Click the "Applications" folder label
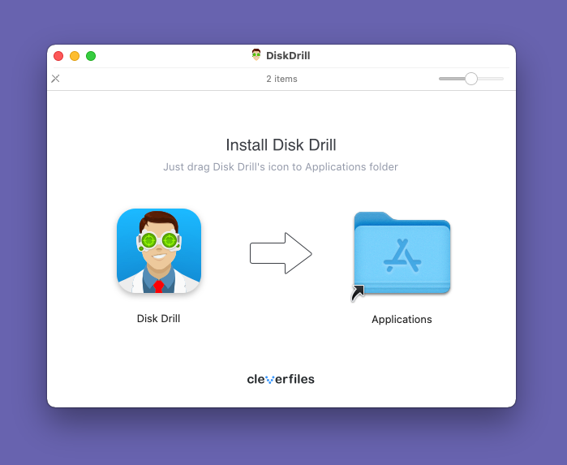The width and height of the screenshot is (567, 465). [402, 319]
